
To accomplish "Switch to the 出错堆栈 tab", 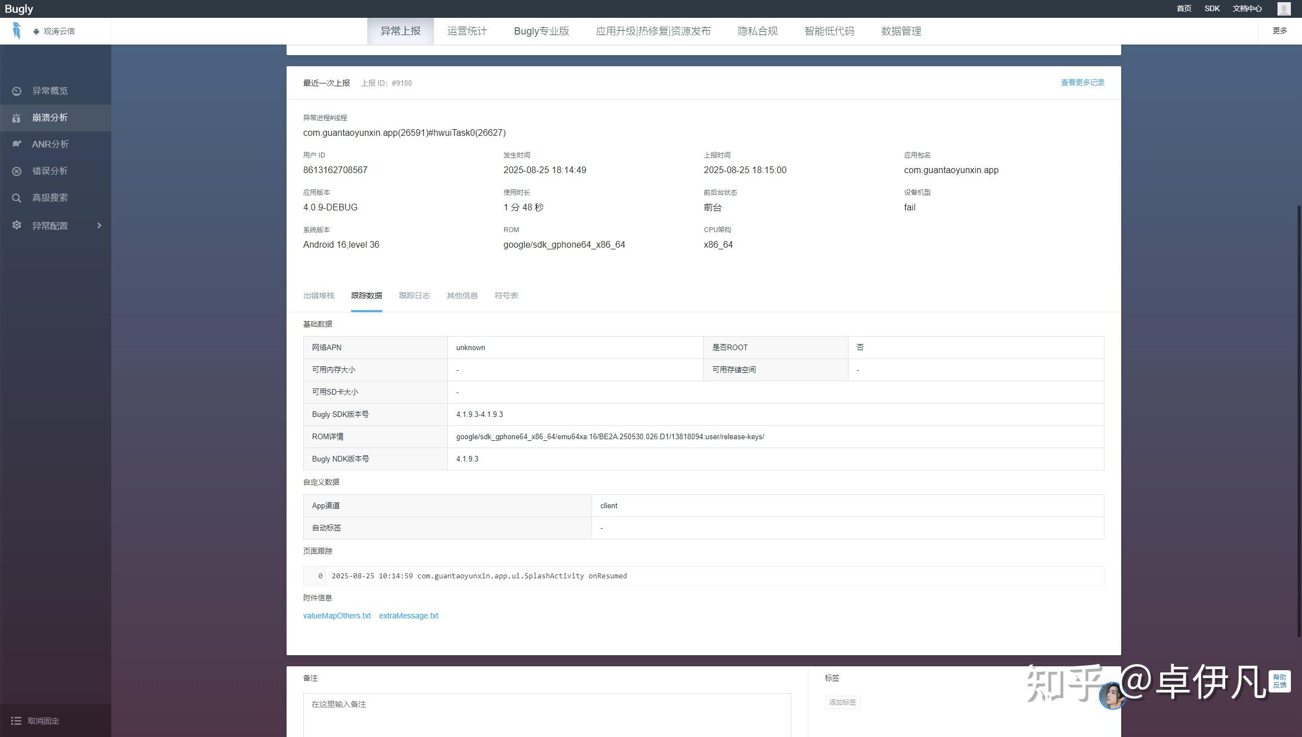I will point(318,296).
